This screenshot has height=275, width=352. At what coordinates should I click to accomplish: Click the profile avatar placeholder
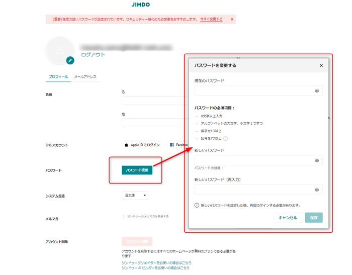point(60,50)
